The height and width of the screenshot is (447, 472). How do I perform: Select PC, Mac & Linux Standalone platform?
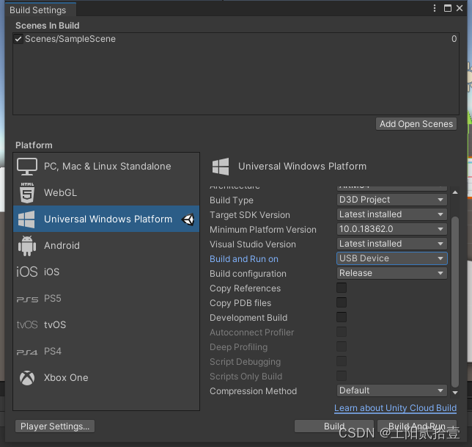coord(106,167)
